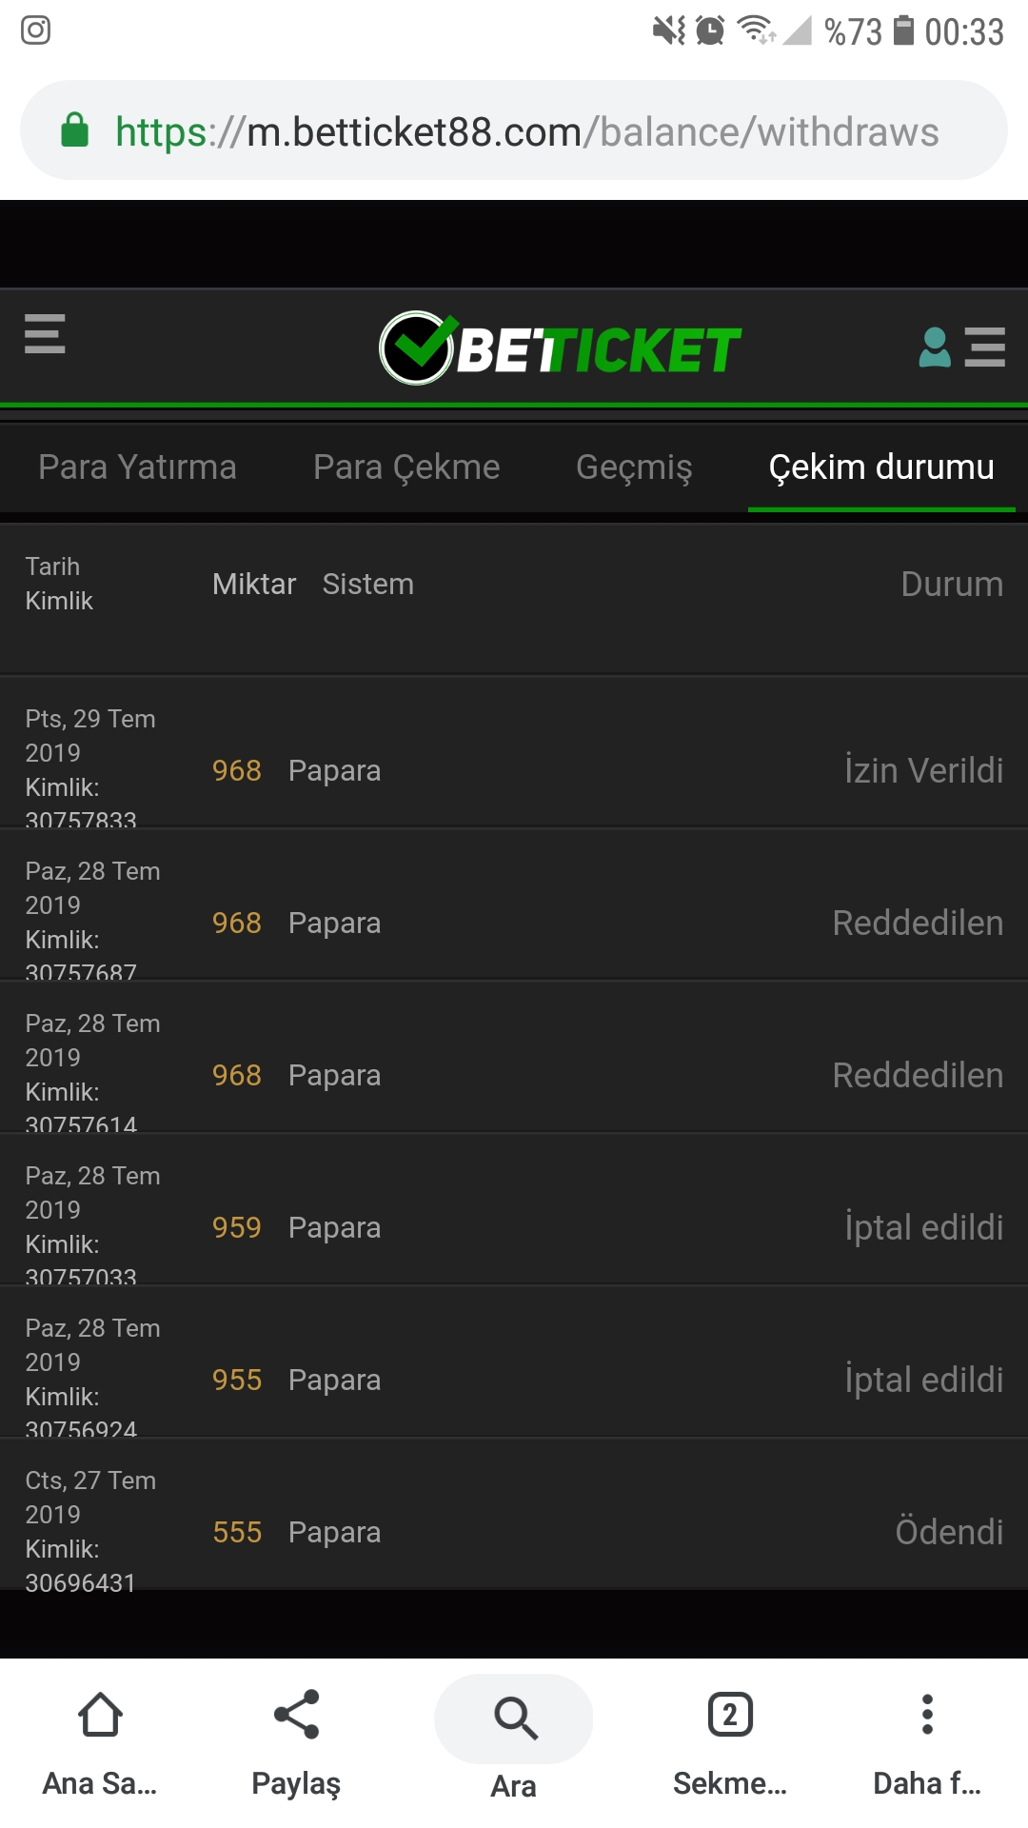Open the Daha fazla three-dot menu

click(927, 1715)
